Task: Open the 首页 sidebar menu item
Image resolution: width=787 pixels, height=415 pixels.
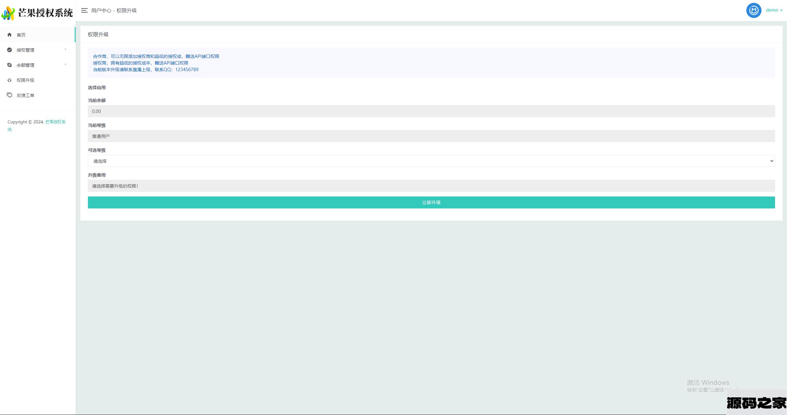Action: click(x=38, y=35)
